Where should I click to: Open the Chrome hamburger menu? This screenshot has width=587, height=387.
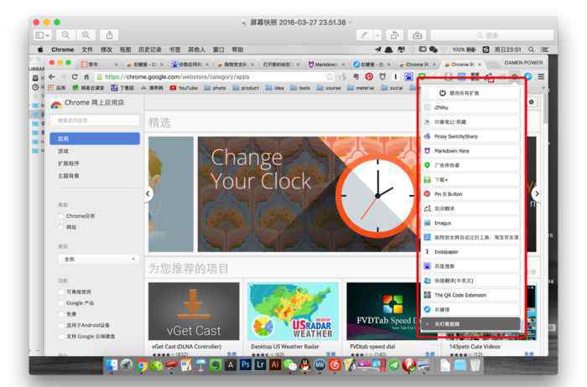541,77
